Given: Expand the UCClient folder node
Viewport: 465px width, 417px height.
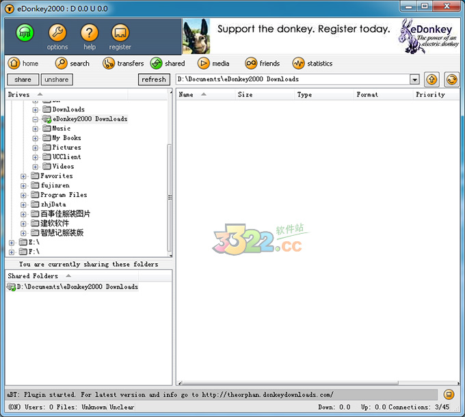Looking at the screenshot, I should click(36, 157).
